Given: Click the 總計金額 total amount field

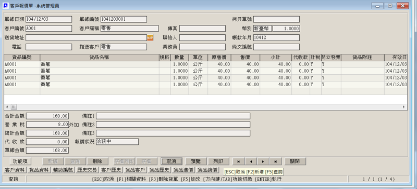Looking at the screenshot, I should pos(47,133).
